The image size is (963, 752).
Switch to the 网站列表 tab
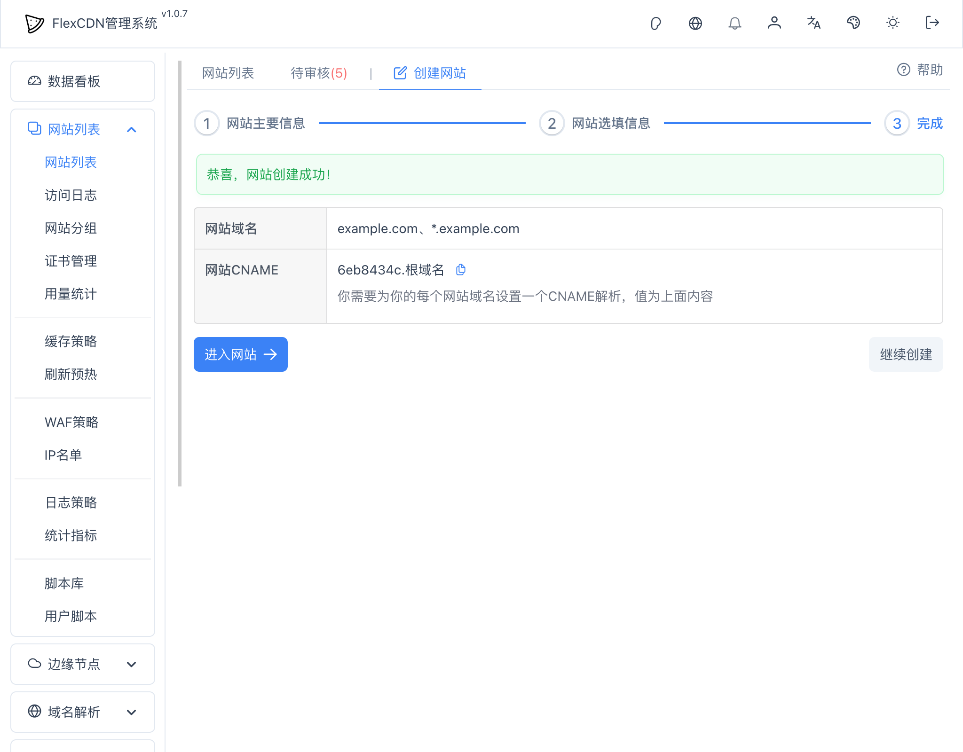click(x=229, y=73)
